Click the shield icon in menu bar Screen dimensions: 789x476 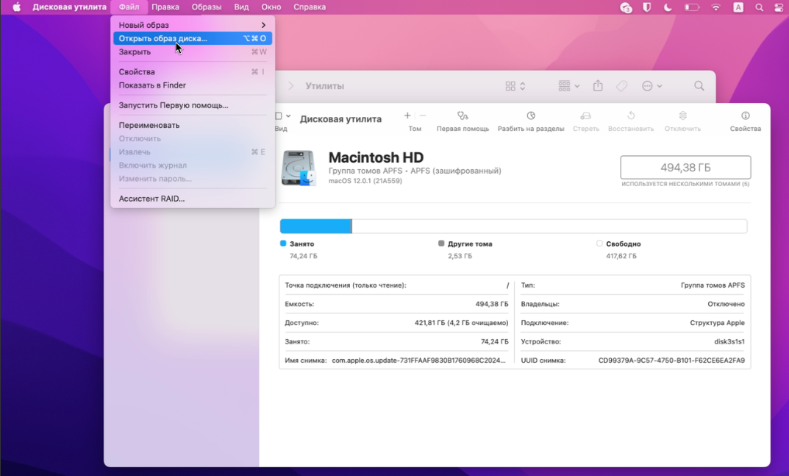coord(646,7)
